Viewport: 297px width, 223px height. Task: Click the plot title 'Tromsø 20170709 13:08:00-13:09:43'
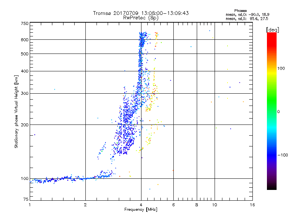click(141, 13)
